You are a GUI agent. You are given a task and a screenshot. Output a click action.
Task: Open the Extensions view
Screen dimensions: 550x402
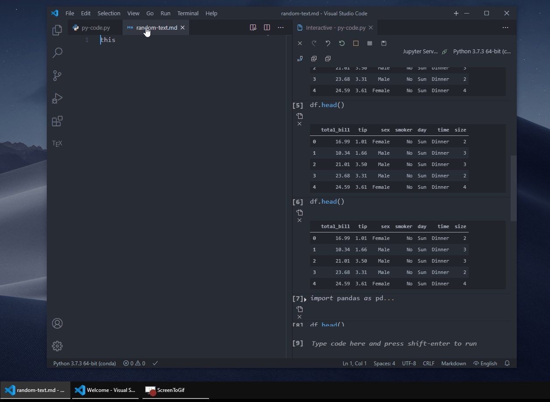(x=57, y=121)
